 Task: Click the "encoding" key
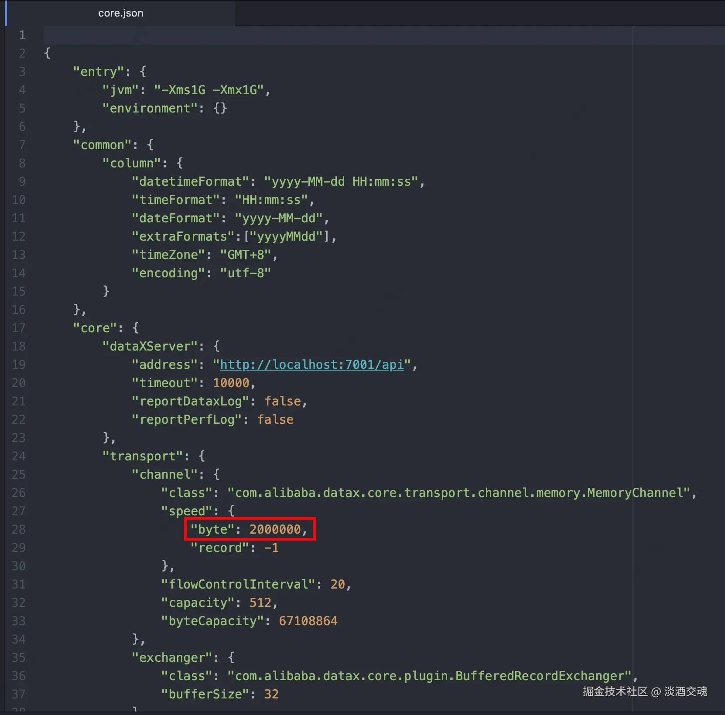pos(168,273)
